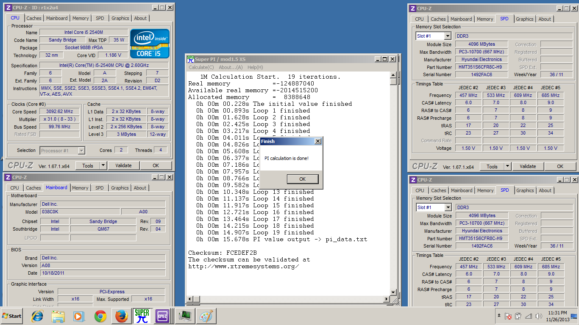The height and width of the screenshot is (325, 579).
Task: Click the Super PI window title icon
Action: click(191, 59)
